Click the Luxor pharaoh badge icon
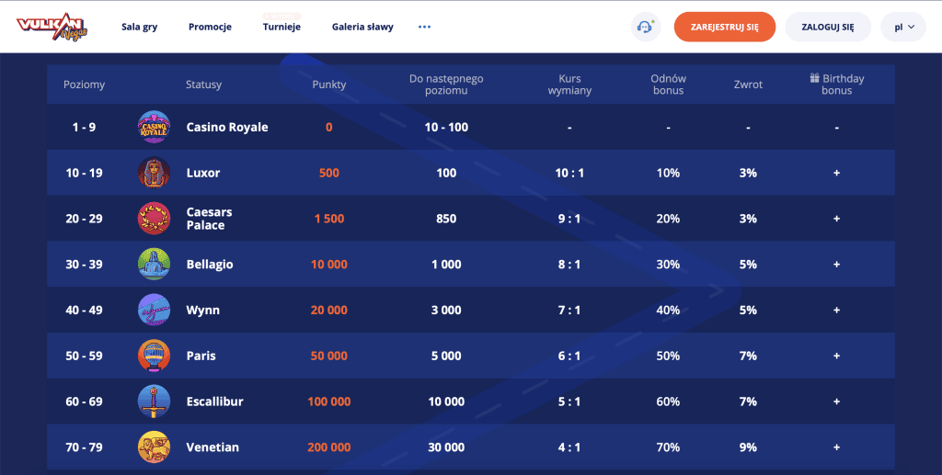 [154, 173]
